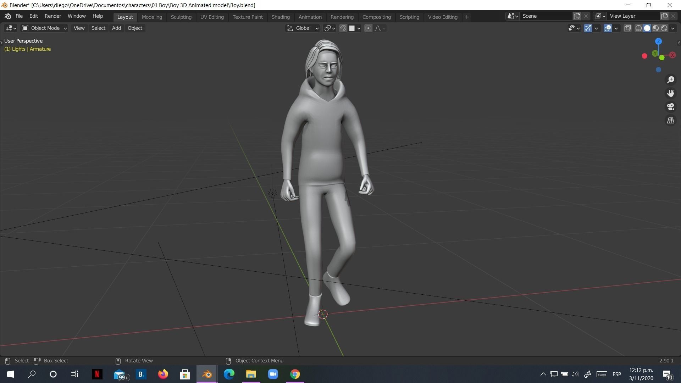Screen dimensions: 681x383
Task: Click the zoom magnifier viewport icon
Action: click(x=671, y=80)
